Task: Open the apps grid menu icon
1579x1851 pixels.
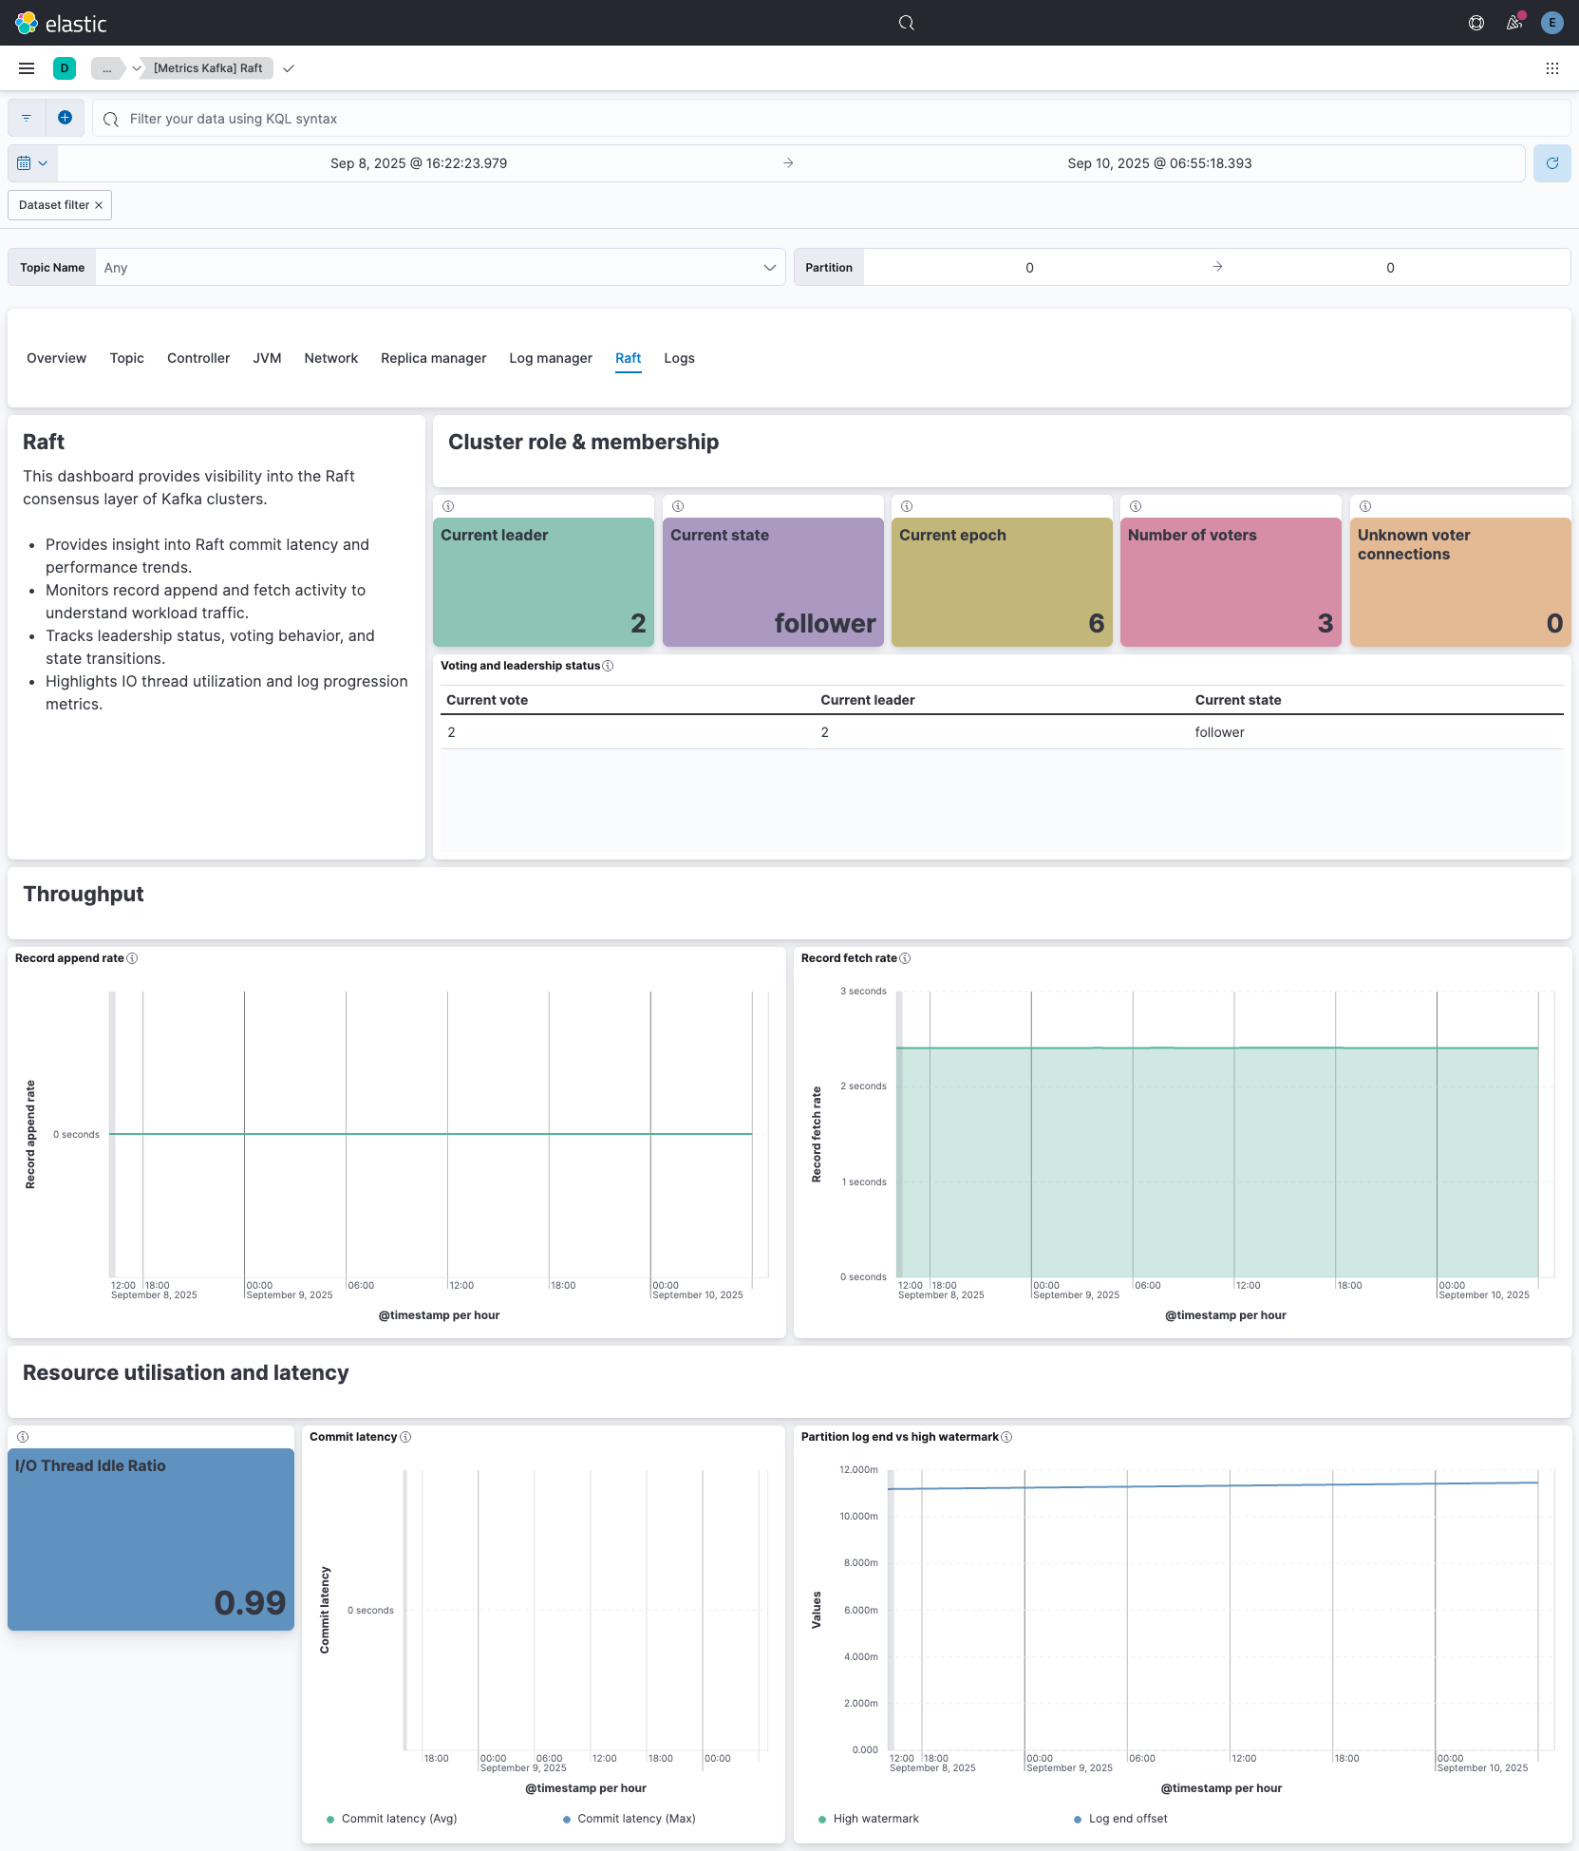Action: tap(1552, 68)
